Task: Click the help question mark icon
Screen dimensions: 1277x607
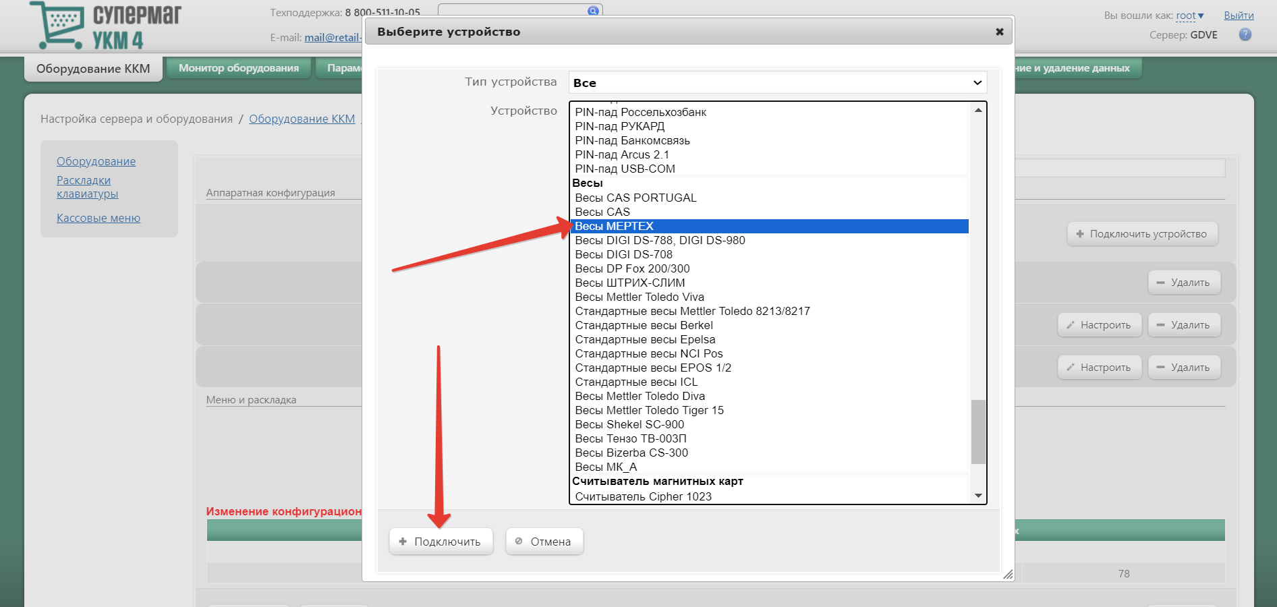Action: pyautogui.click(x=1245, y=34)
